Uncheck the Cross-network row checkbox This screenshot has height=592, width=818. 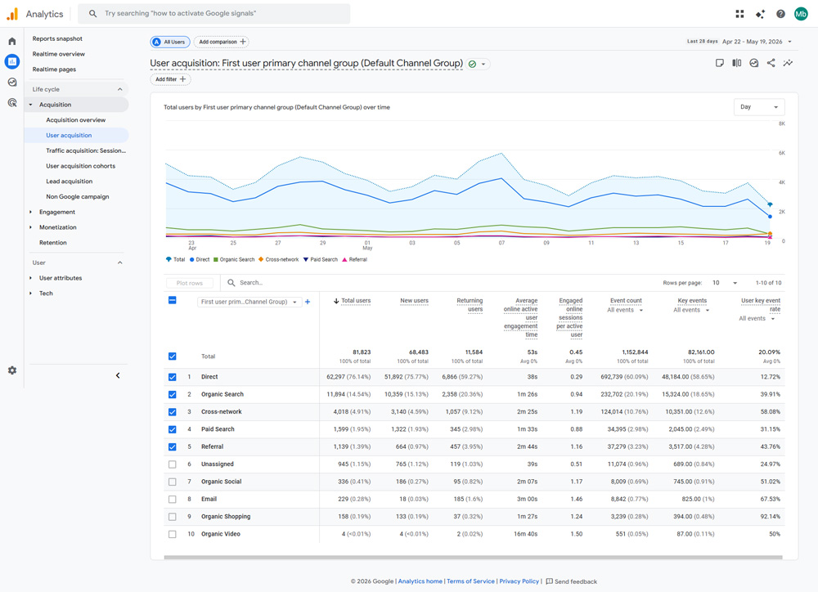[x=172, y=412]
